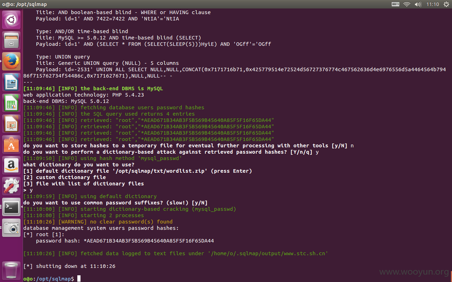This screenshot has width=452, height=282.
Task: Click the "shutting down at 11:10:26" line
Action: coord(69,266)
